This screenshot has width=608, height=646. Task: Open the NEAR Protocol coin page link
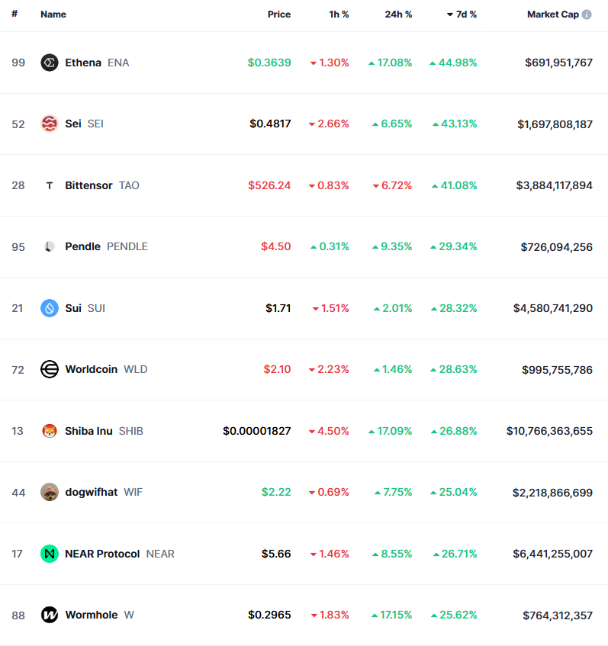pyautogui.click(x=103, y=554)
